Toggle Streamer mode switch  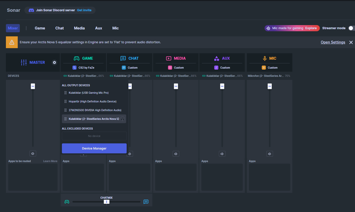351,28
